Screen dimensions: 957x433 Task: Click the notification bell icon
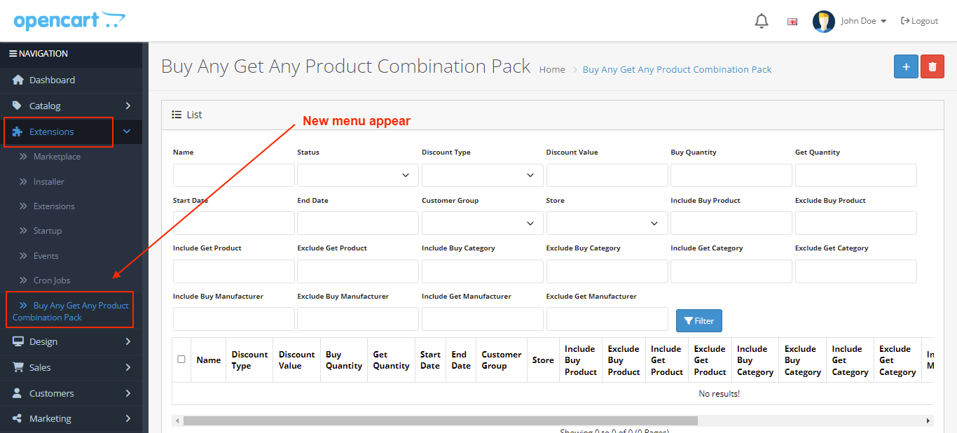click(x=761, y=21)
